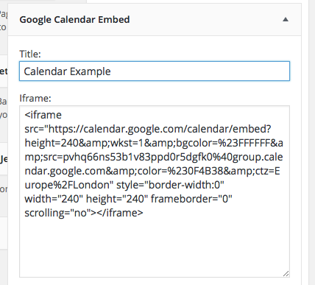Grab the textarea resize handle
This screenshot has height=285, width=315.
coord(286,274)
